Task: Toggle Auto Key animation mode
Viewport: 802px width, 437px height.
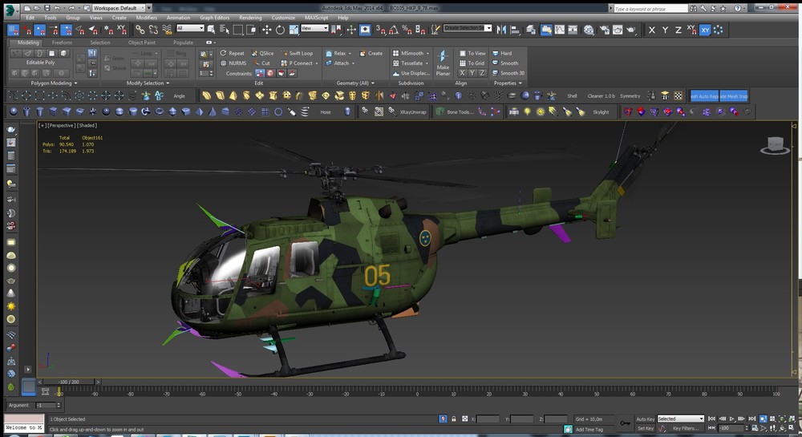Action: pos(645,419)
